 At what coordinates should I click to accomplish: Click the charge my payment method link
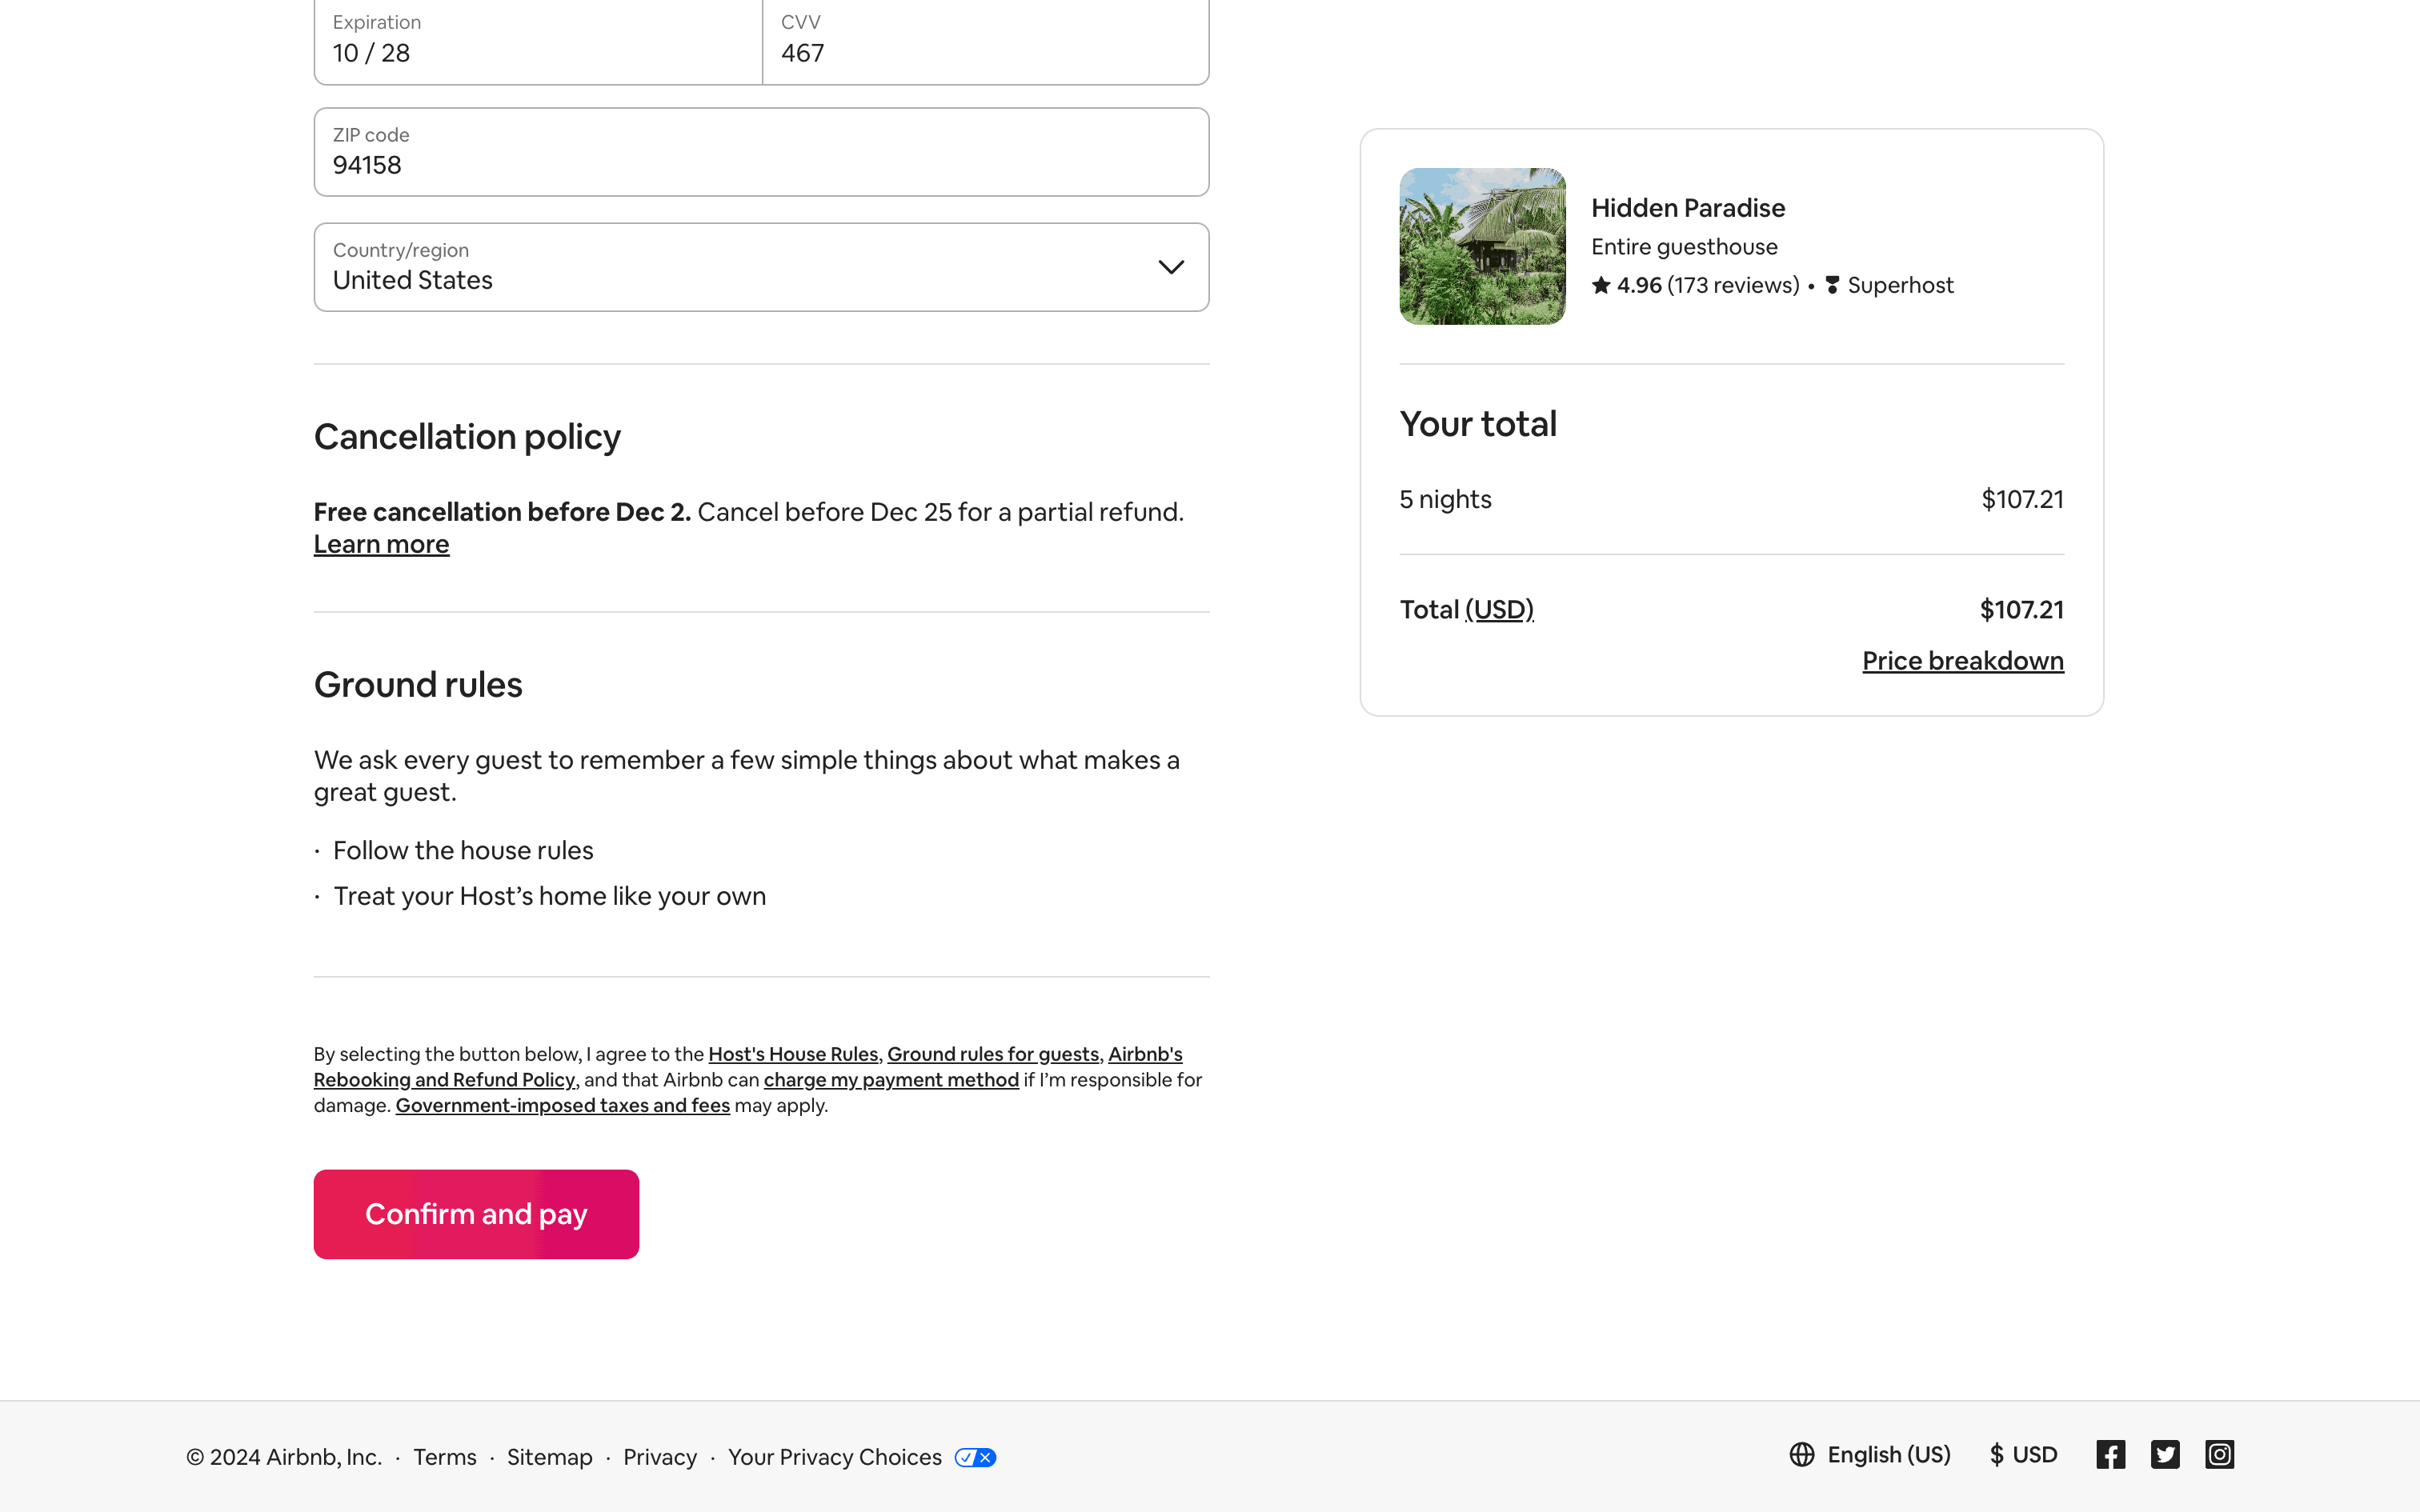point(891,1080)
